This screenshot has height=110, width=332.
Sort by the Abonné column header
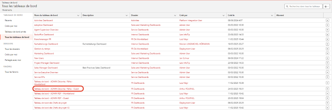pos(280,15)
